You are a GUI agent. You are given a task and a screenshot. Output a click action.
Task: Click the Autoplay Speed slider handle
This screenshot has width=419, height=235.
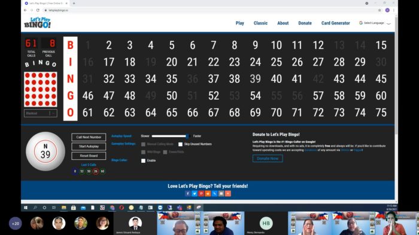(x=187, y=136)
